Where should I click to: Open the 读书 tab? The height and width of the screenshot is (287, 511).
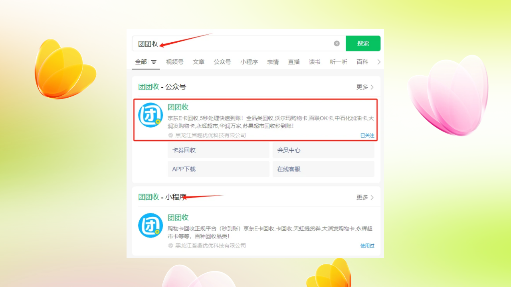click(315, 62)
